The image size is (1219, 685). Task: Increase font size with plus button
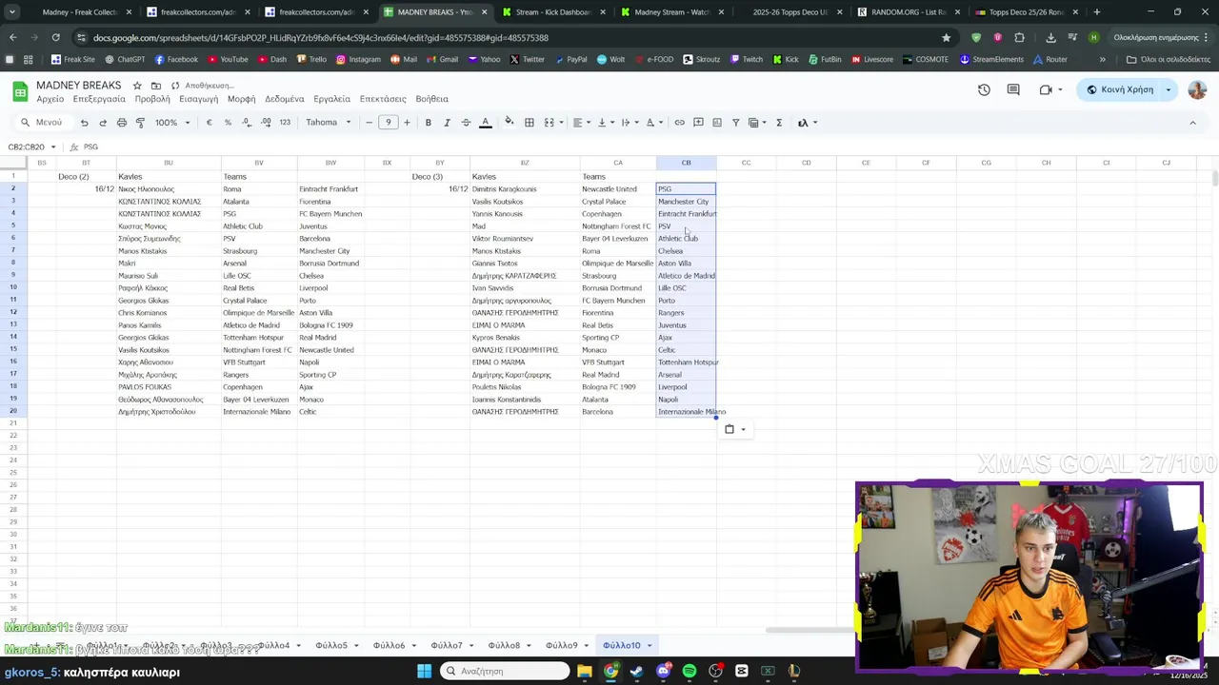click(x=407, y=123)
